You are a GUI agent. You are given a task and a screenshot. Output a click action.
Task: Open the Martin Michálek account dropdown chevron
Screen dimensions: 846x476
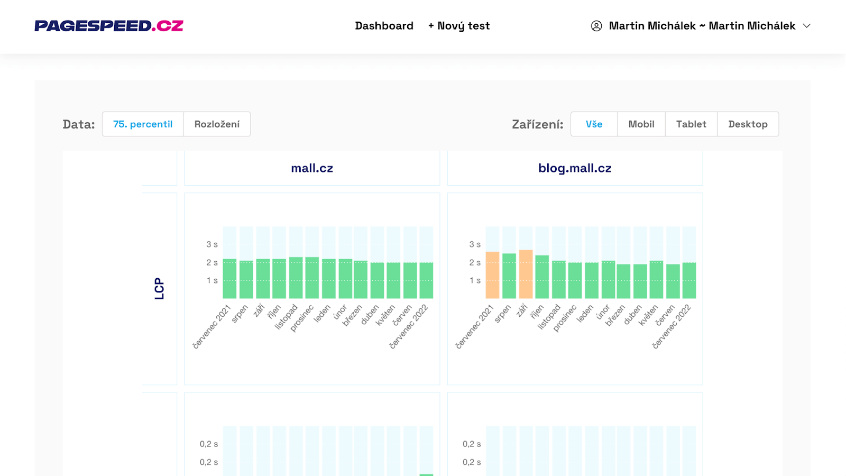pos(807,25)
